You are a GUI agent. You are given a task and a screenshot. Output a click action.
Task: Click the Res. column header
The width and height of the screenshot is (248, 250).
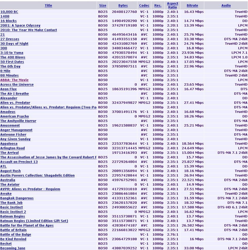pos(158,5)
